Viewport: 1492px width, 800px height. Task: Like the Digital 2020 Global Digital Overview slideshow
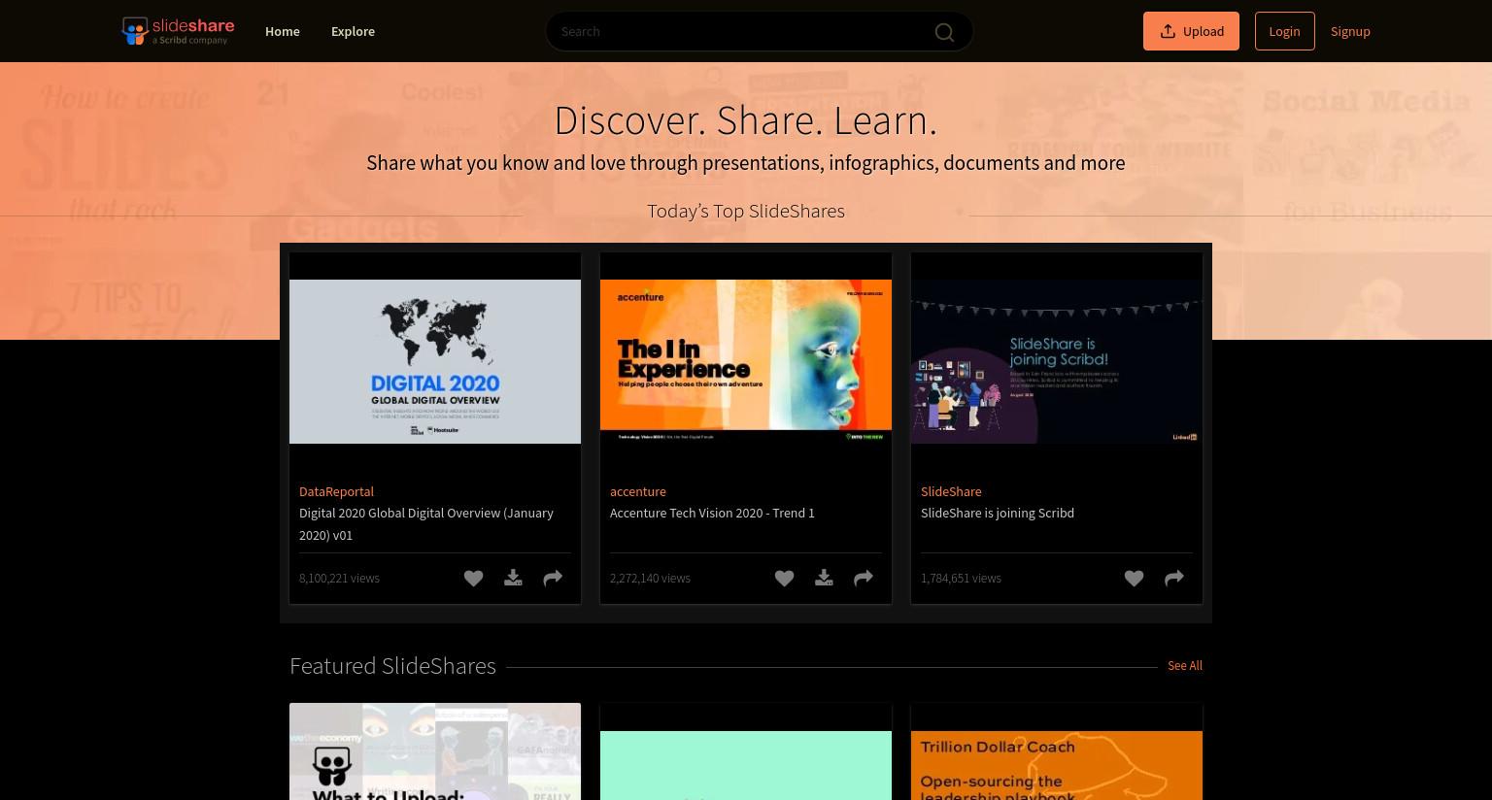(x=473, y=579)
